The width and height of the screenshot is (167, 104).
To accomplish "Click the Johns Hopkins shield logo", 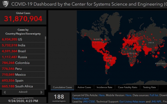I will [5, 4].
